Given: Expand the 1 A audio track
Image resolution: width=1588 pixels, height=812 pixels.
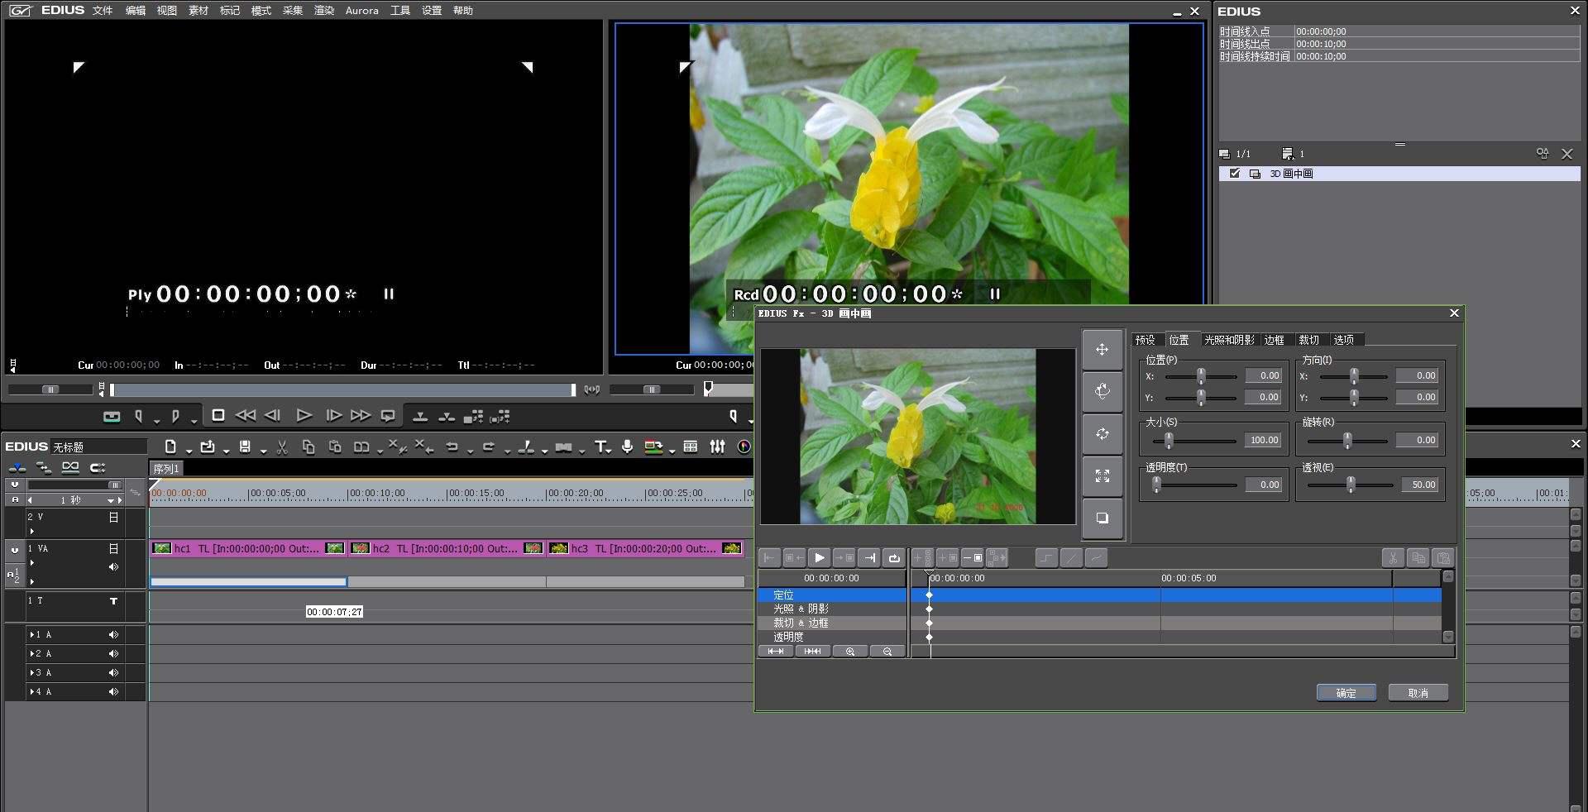Looking at the screenshot, I should (32, 635).
